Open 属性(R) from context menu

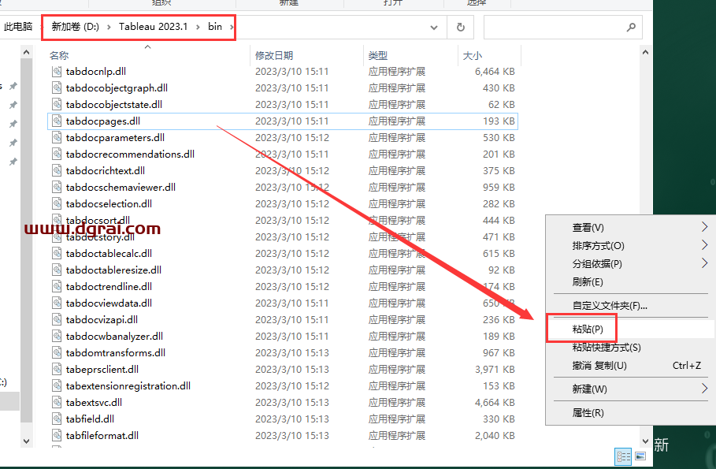click(631, 413)
